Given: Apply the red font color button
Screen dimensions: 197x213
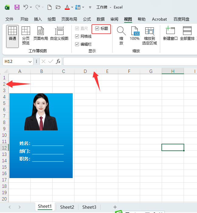Looking at the screenshot, I should 67,7.
